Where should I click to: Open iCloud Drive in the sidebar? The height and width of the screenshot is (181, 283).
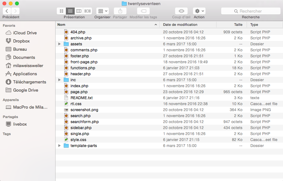[25, 33]
